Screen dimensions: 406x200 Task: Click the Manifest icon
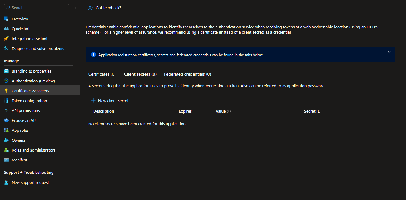click(6, 160)
